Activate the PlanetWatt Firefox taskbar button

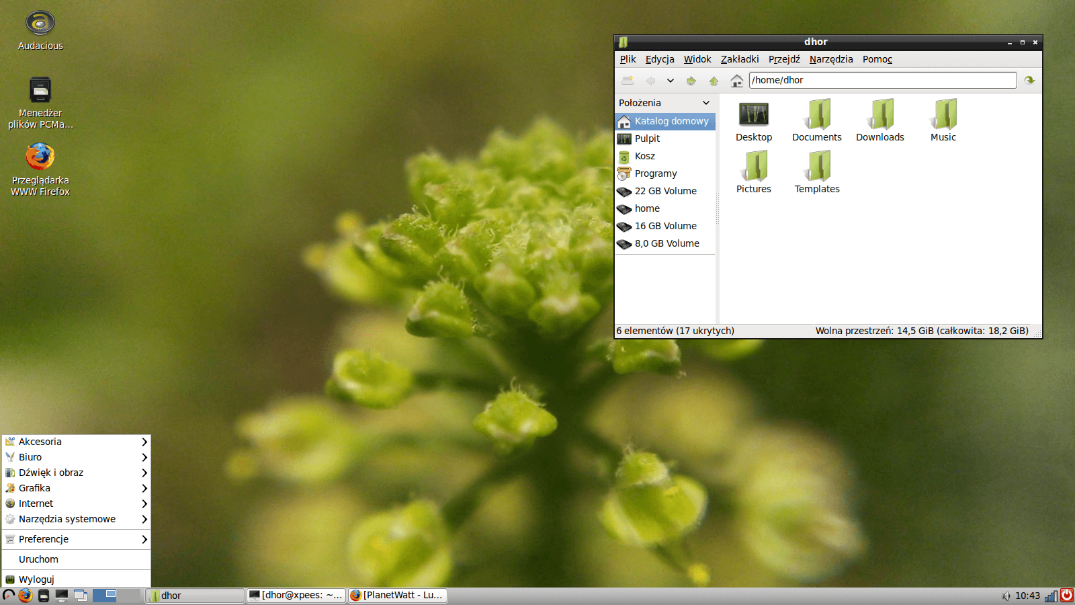click(398, 596)
